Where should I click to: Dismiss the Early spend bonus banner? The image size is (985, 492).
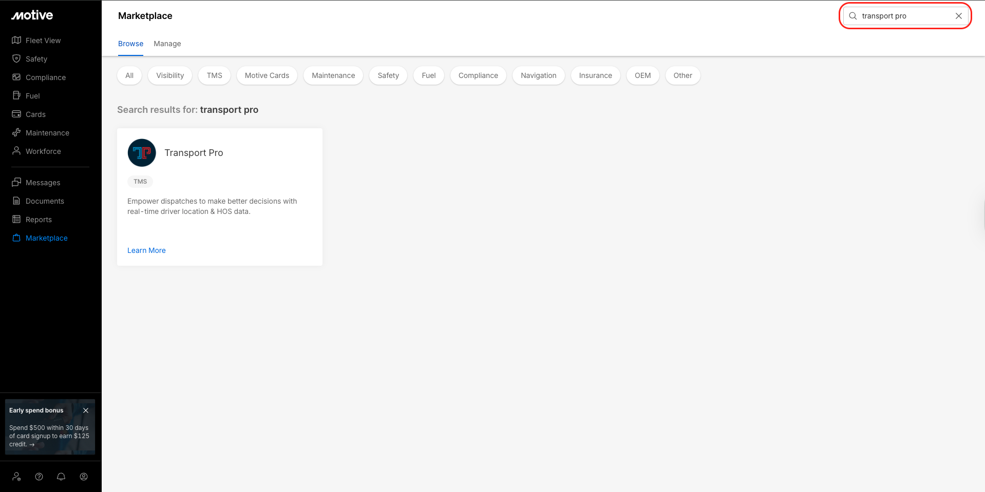(x=86, y=410)
